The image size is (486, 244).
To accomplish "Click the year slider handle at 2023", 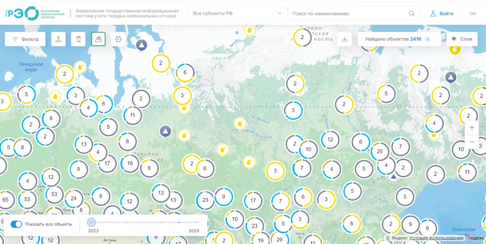I will (x=92, y=222).
